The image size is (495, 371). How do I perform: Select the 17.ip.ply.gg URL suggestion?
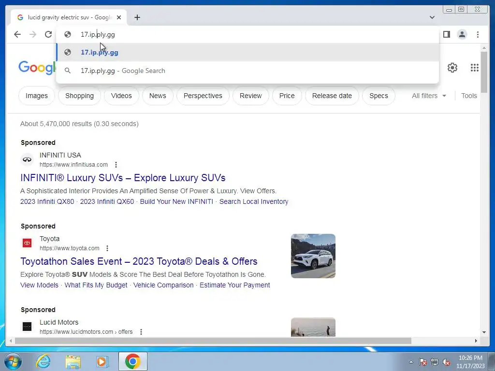tap(247, 52)
